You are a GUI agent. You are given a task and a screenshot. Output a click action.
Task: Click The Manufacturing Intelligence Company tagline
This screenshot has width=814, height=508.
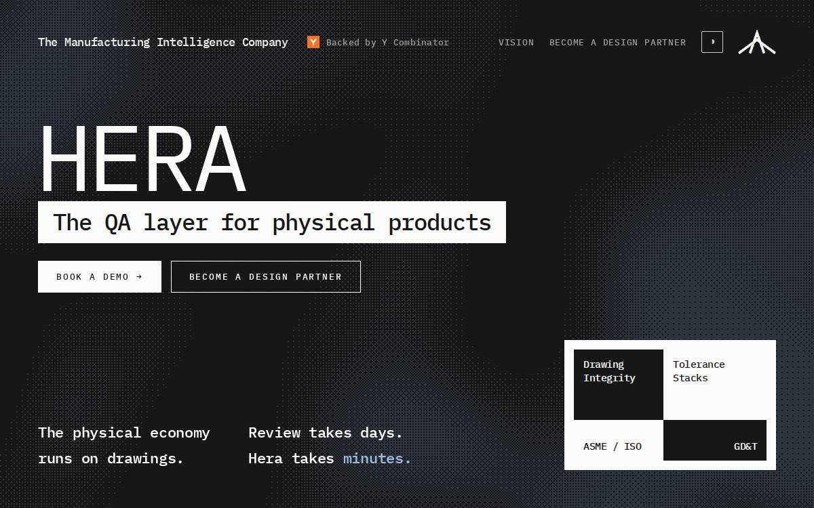(x=163, y=42)
